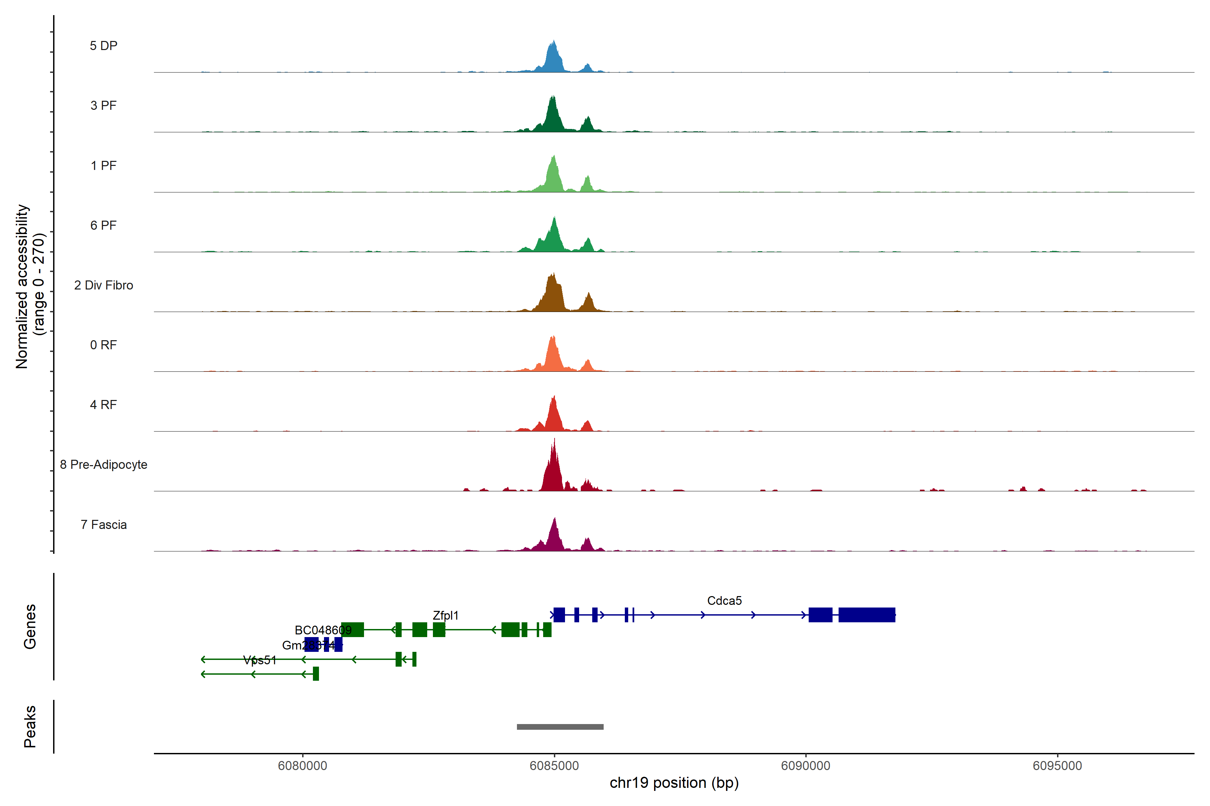The height and width of the screenshot is (806, 1210).
Task: Click the Cdca5 gene label
Action: (724, 600)
